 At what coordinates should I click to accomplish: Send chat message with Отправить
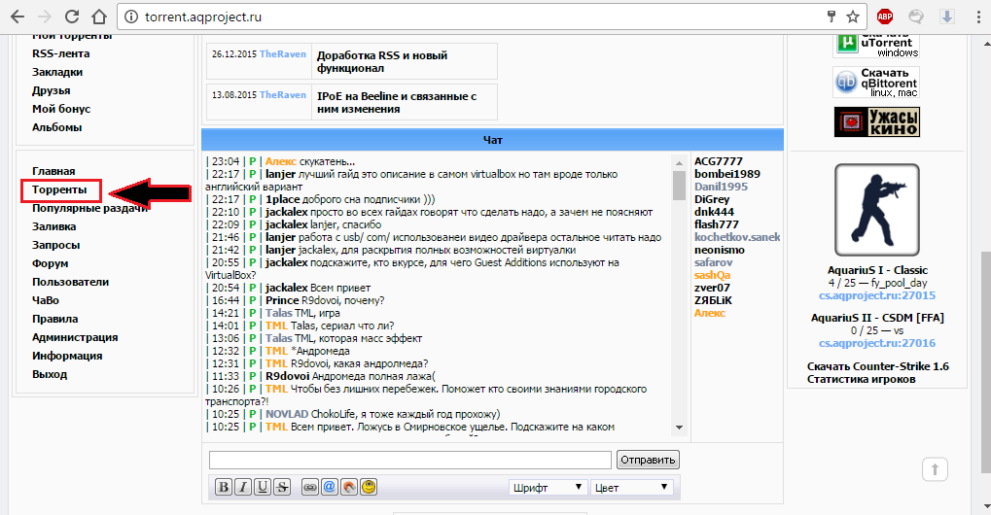[x=648, y=460]
